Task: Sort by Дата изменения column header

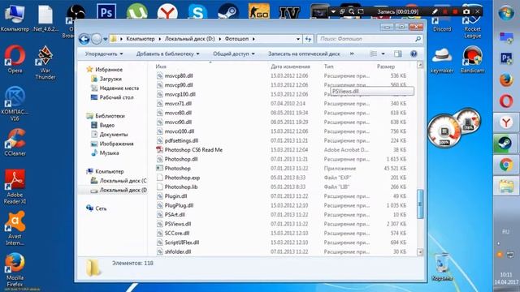Action: [x=290, y=67]
